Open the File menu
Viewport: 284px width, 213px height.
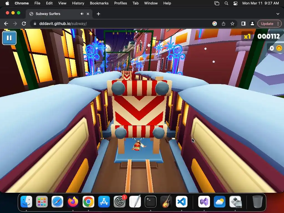pos(37,3)
